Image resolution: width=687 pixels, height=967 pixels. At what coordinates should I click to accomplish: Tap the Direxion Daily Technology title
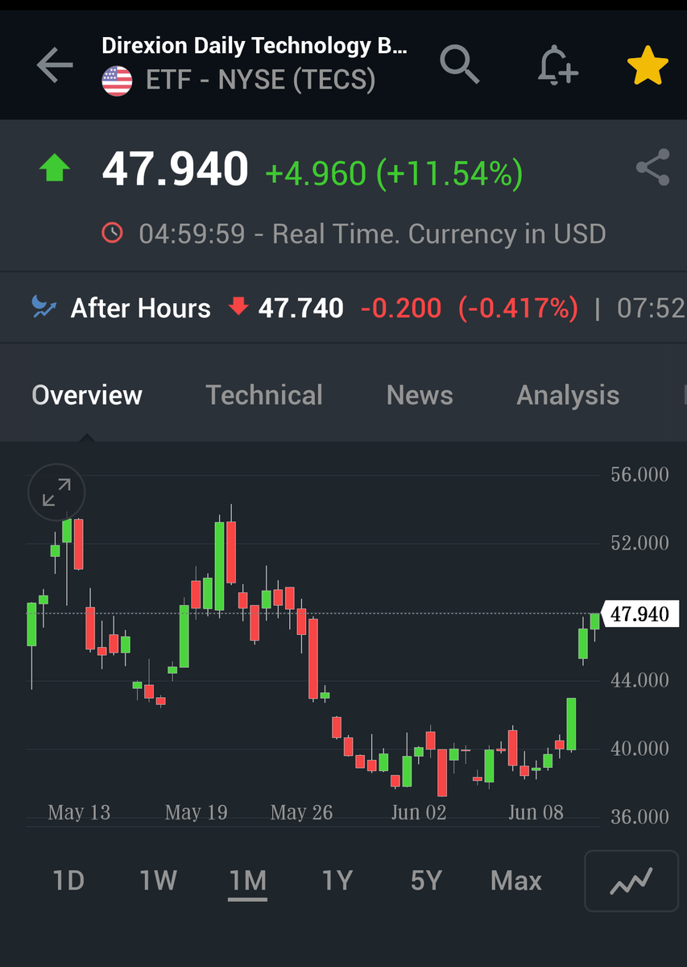tap(255, 46)
